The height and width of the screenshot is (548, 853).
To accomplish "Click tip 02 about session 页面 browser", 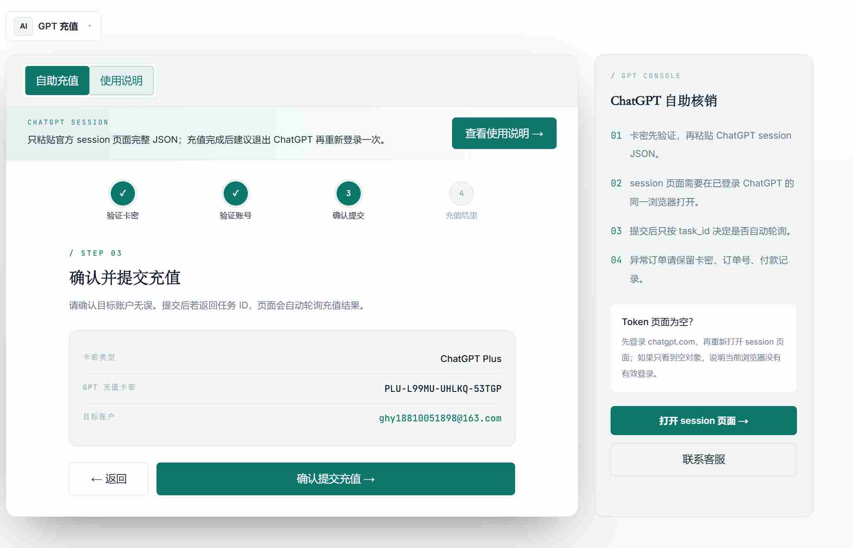I will pos(712,193).
